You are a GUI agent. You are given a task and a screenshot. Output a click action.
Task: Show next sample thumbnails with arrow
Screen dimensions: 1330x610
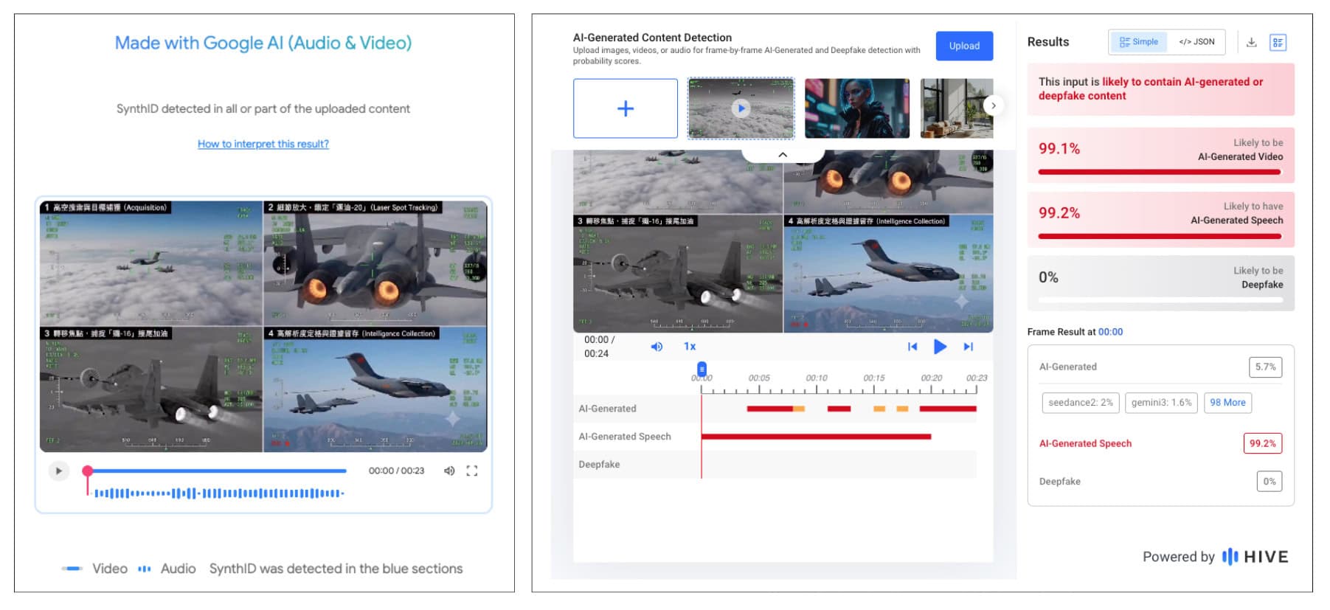pos(994,105)
